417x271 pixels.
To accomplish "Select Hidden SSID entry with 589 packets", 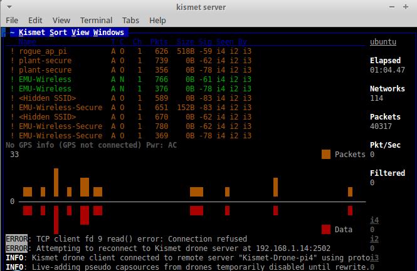I will 48,98.
